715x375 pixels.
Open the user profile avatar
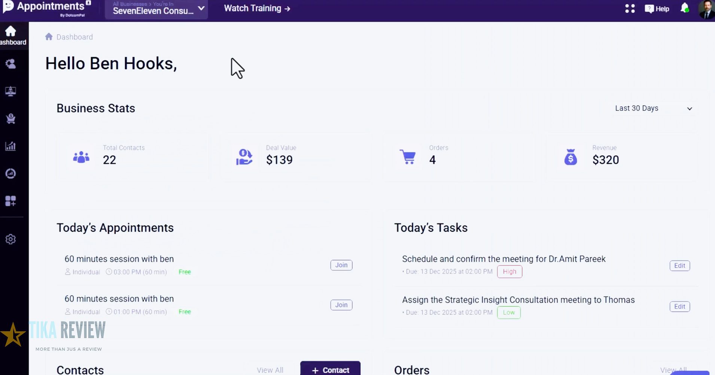706,9
